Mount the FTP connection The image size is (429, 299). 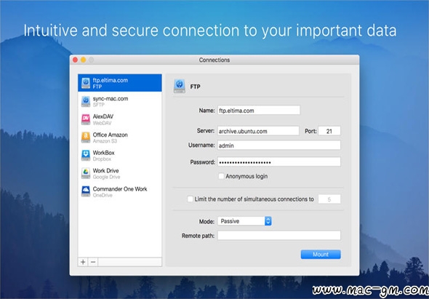click(321, 255)
